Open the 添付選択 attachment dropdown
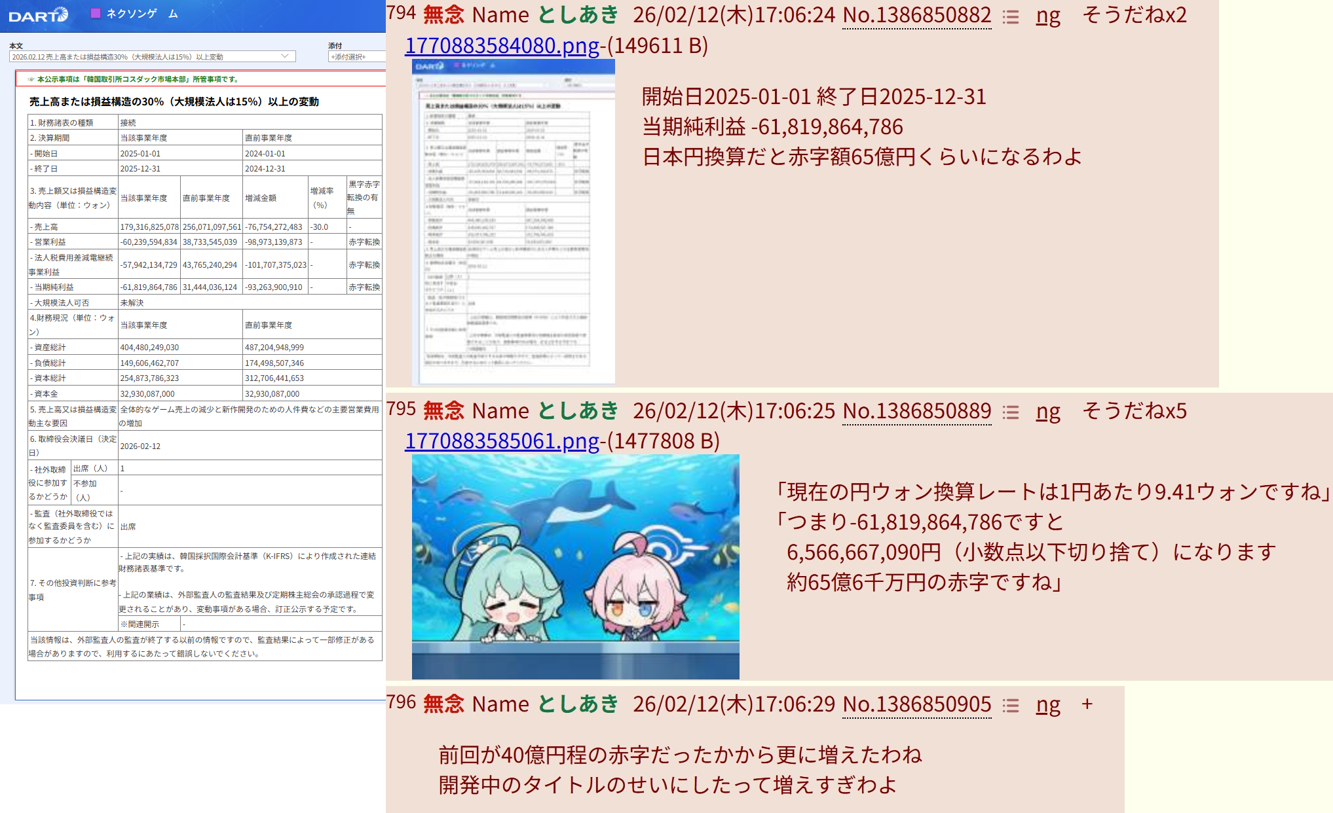This screenshot has width=1333, height=813. 356,57
